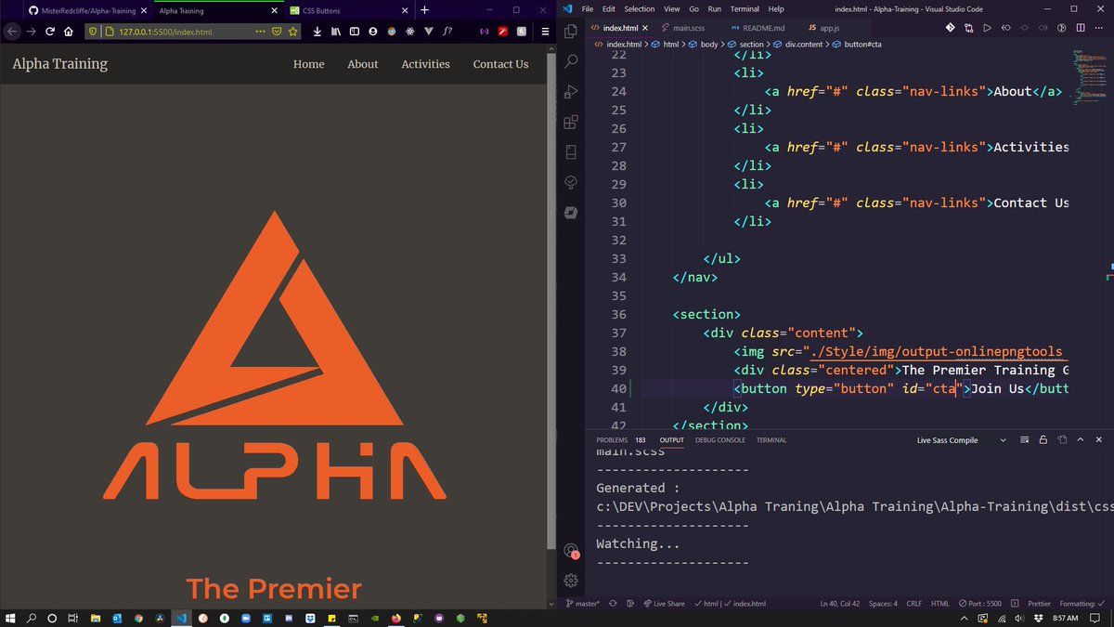Switch to PROBLEMS panel tab
The width and height of the screenshot is (1114, 627).
[612, 439]
